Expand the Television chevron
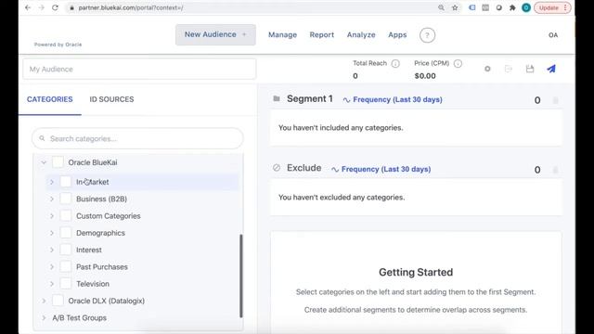 coord(52,284)
